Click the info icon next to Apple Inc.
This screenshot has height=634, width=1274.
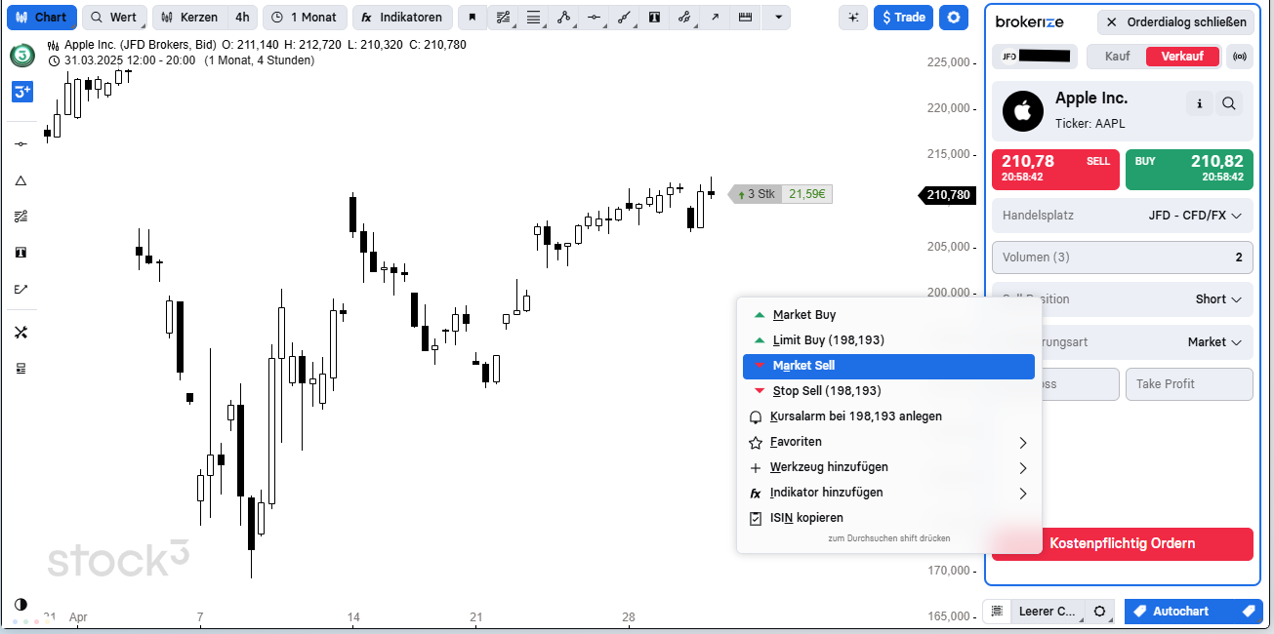point(1199,103)
